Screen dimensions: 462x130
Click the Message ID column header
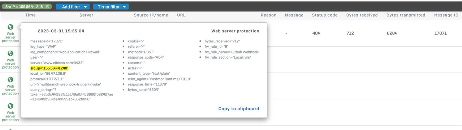[446, 15]
